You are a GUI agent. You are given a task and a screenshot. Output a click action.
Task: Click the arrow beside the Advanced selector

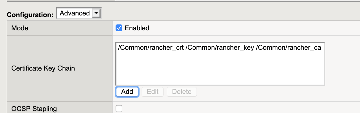tap(96, 13)
